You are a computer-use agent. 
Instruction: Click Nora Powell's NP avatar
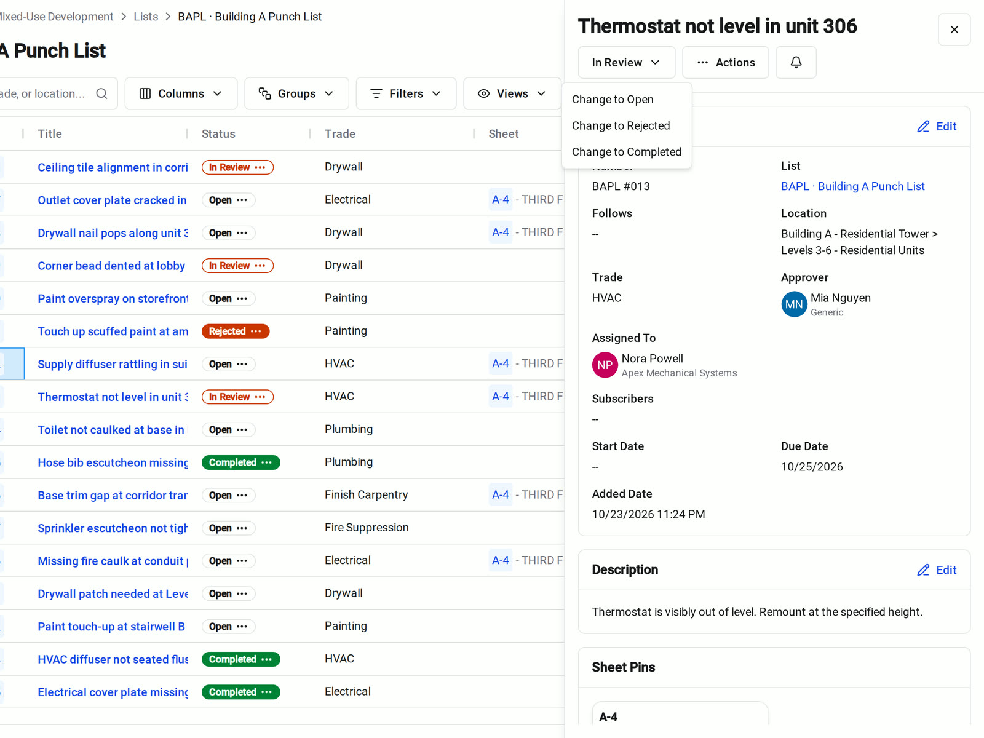[605, 365]
